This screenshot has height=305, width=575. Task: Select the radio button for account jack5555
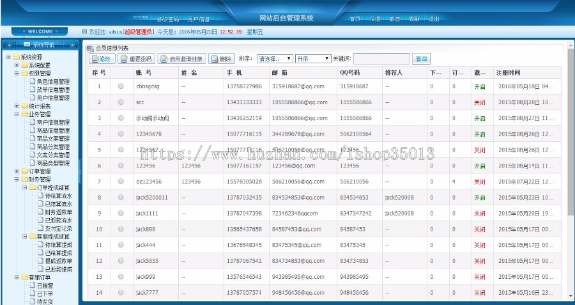[x=121, y=261]
